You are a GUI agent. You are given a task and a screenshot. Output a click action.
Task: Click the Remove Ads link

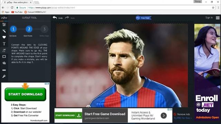click(x=183, y=114)
